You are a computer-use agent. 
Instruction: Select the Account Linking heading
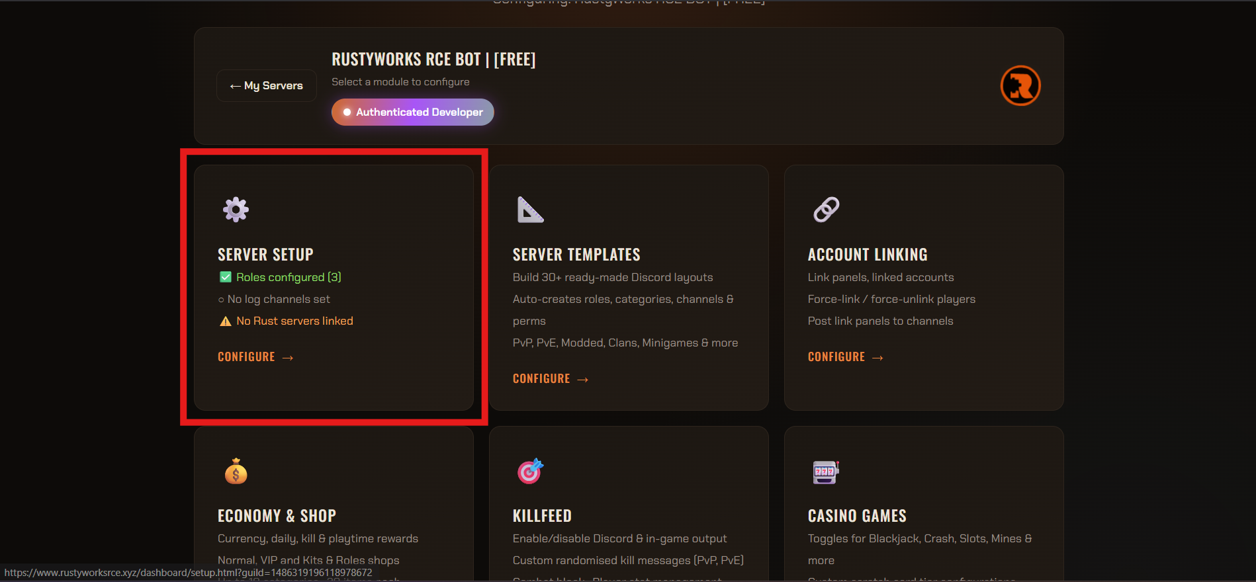[868, 255]
